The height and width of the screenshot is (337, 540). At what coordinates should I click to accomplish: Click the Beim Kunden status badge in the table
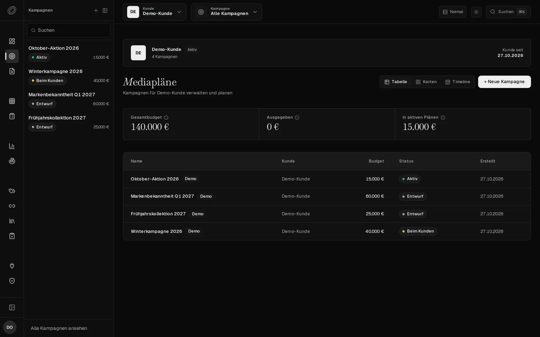click(418, 231)
